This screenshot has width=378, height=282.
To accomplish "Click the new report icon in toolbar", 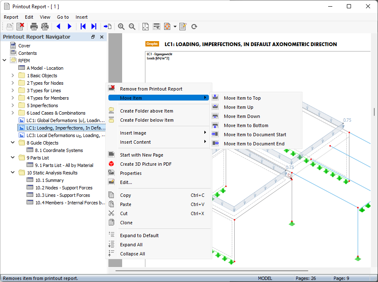I will coord(10,27).
